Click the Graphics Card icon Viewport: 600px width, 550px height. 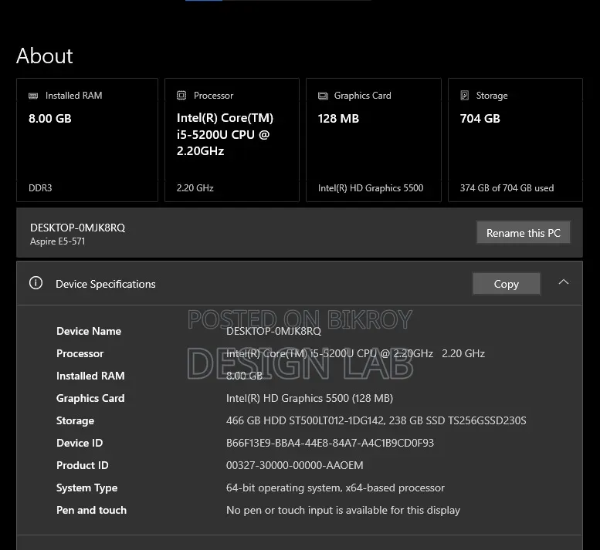pos(323,96)
